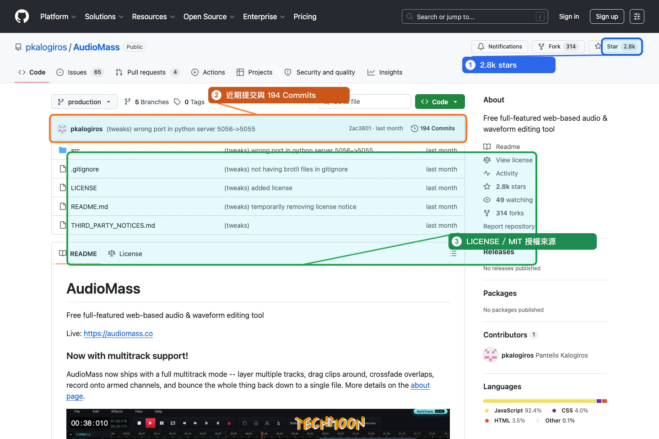659x439 pixels.
Task: Focus the 'Search or jump to' field
Action: (475, 16)
